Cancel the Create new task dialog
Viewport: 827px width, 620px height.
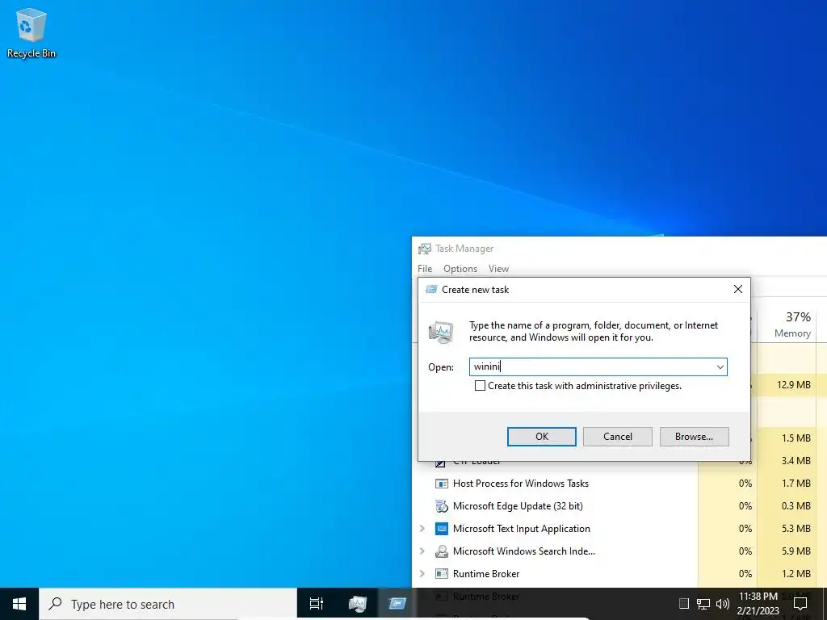[x=618, y=437]
